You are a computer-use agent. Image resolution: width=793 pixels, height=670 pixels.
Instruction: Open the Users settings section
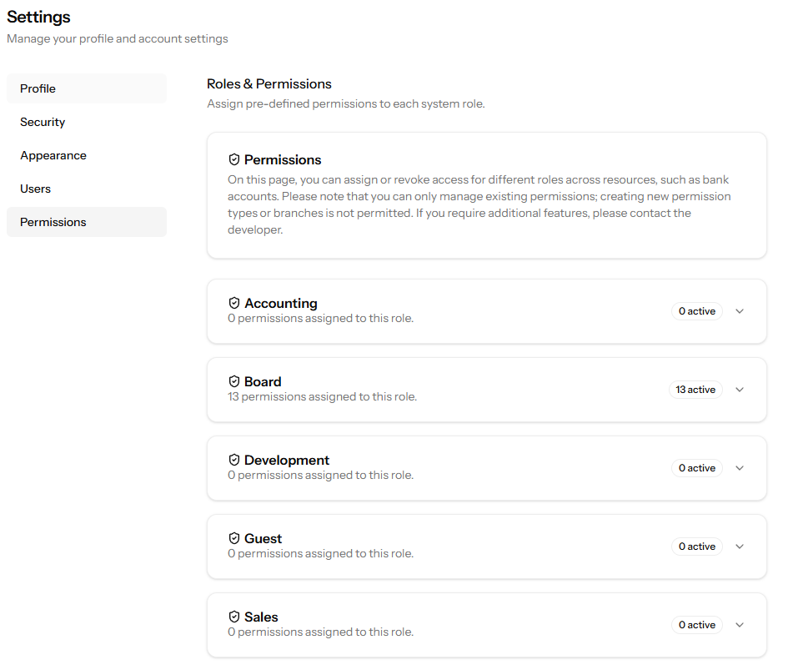pyautogui.click(x=87, y=189)
